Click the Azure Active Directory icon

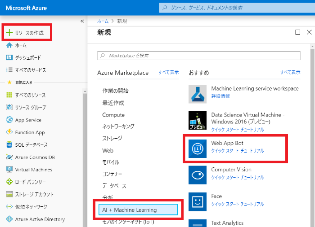coord(9,219)
